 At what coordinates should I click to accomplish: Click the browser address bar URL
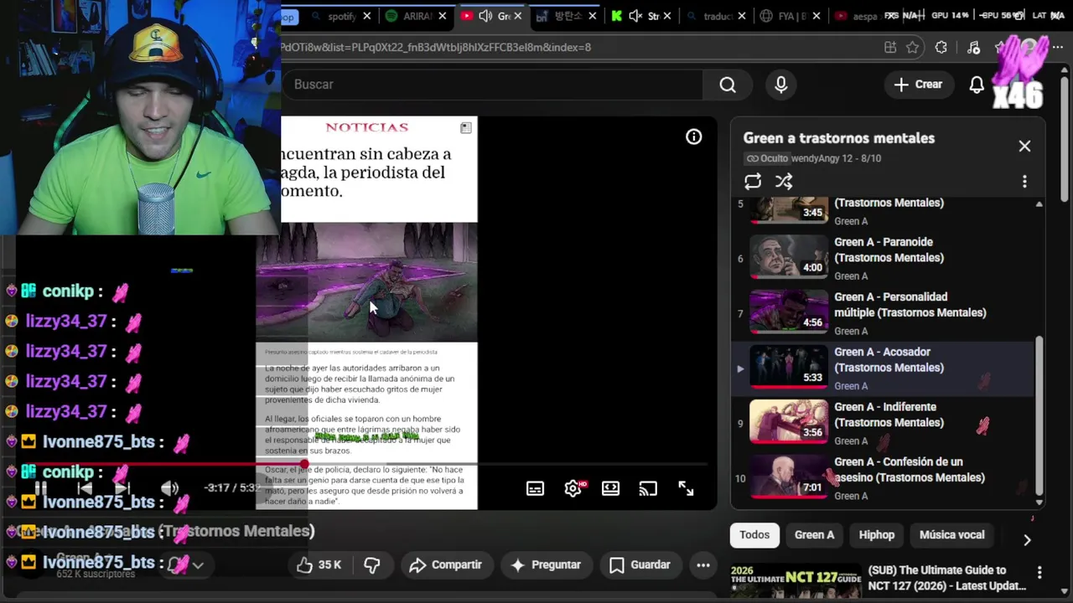coord(436,48)
